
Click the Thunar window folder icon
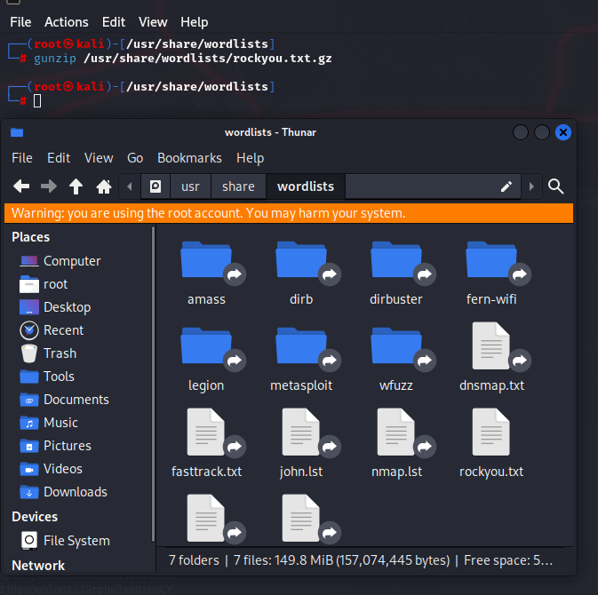point(17,132)
